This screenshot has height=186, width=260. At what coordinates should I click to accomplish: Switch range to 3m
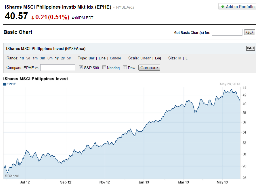click(x=43, y=58)
